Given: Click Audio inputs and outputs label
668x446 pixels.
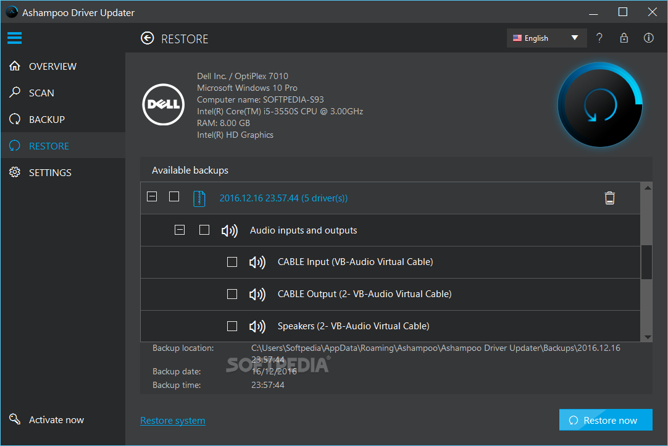Looking at the screenshot, I should click(303, 230).
